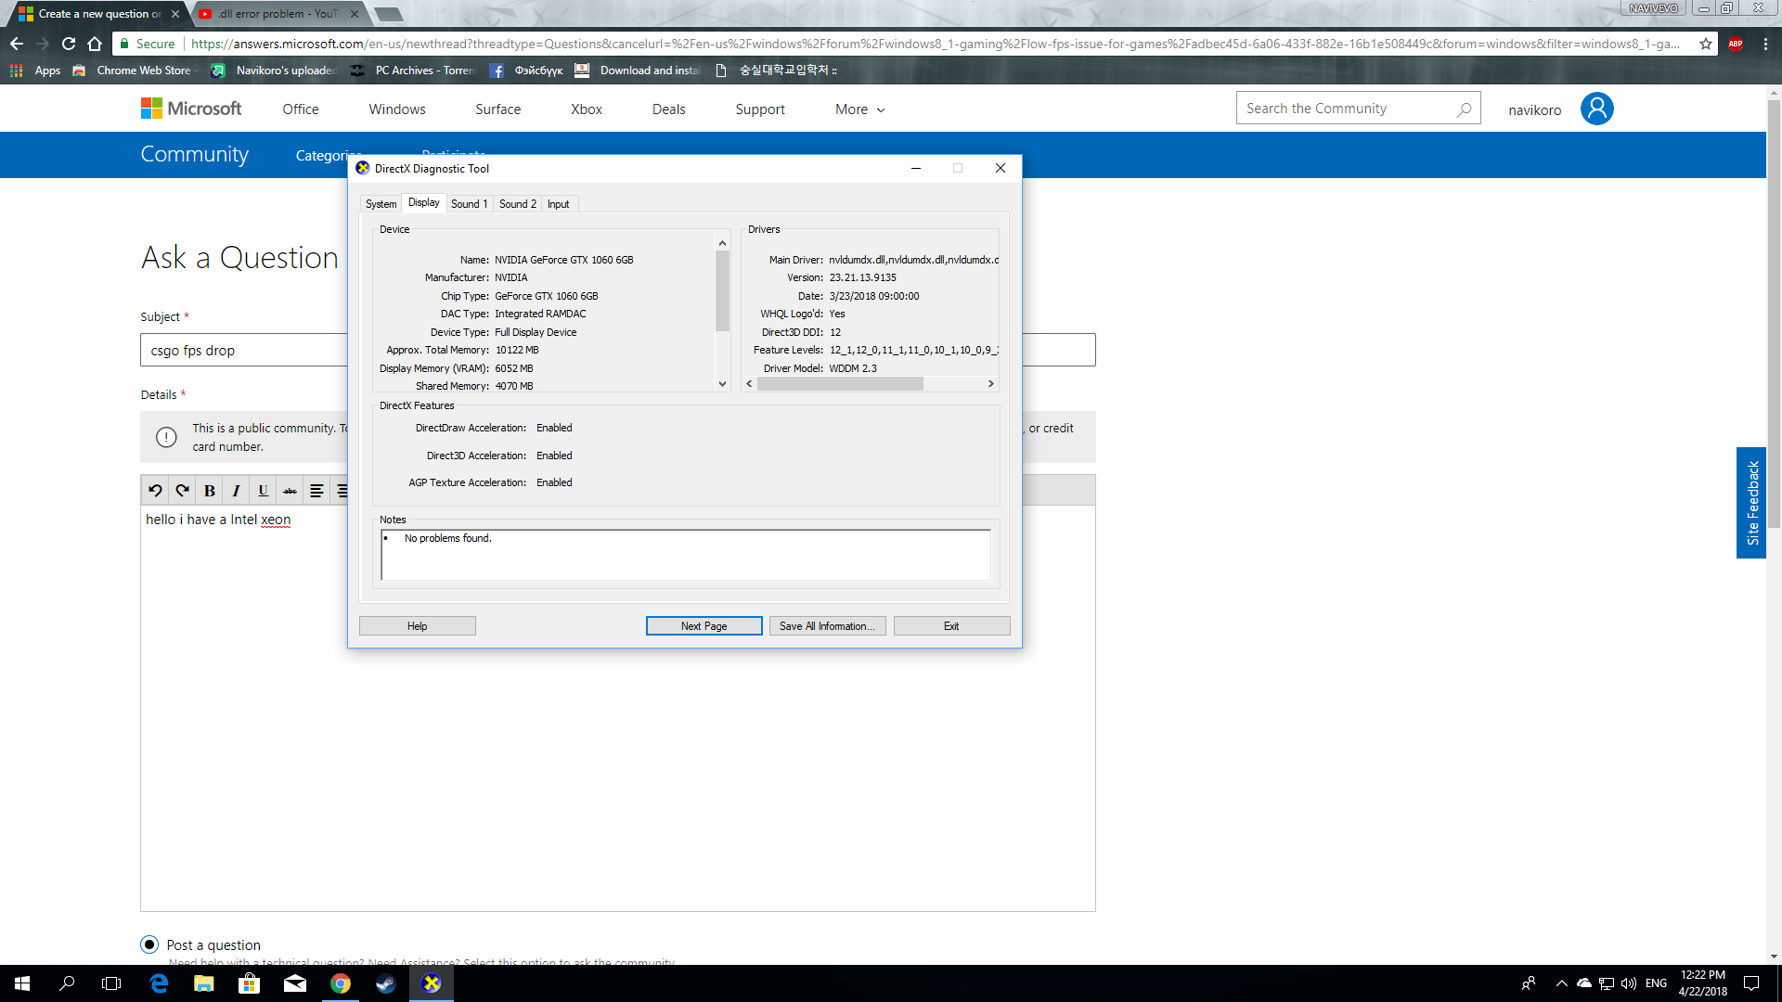Undo in the question editor toolbar
The height and width of the screenshot is (1002, 1782).
[x=156, y=491]
